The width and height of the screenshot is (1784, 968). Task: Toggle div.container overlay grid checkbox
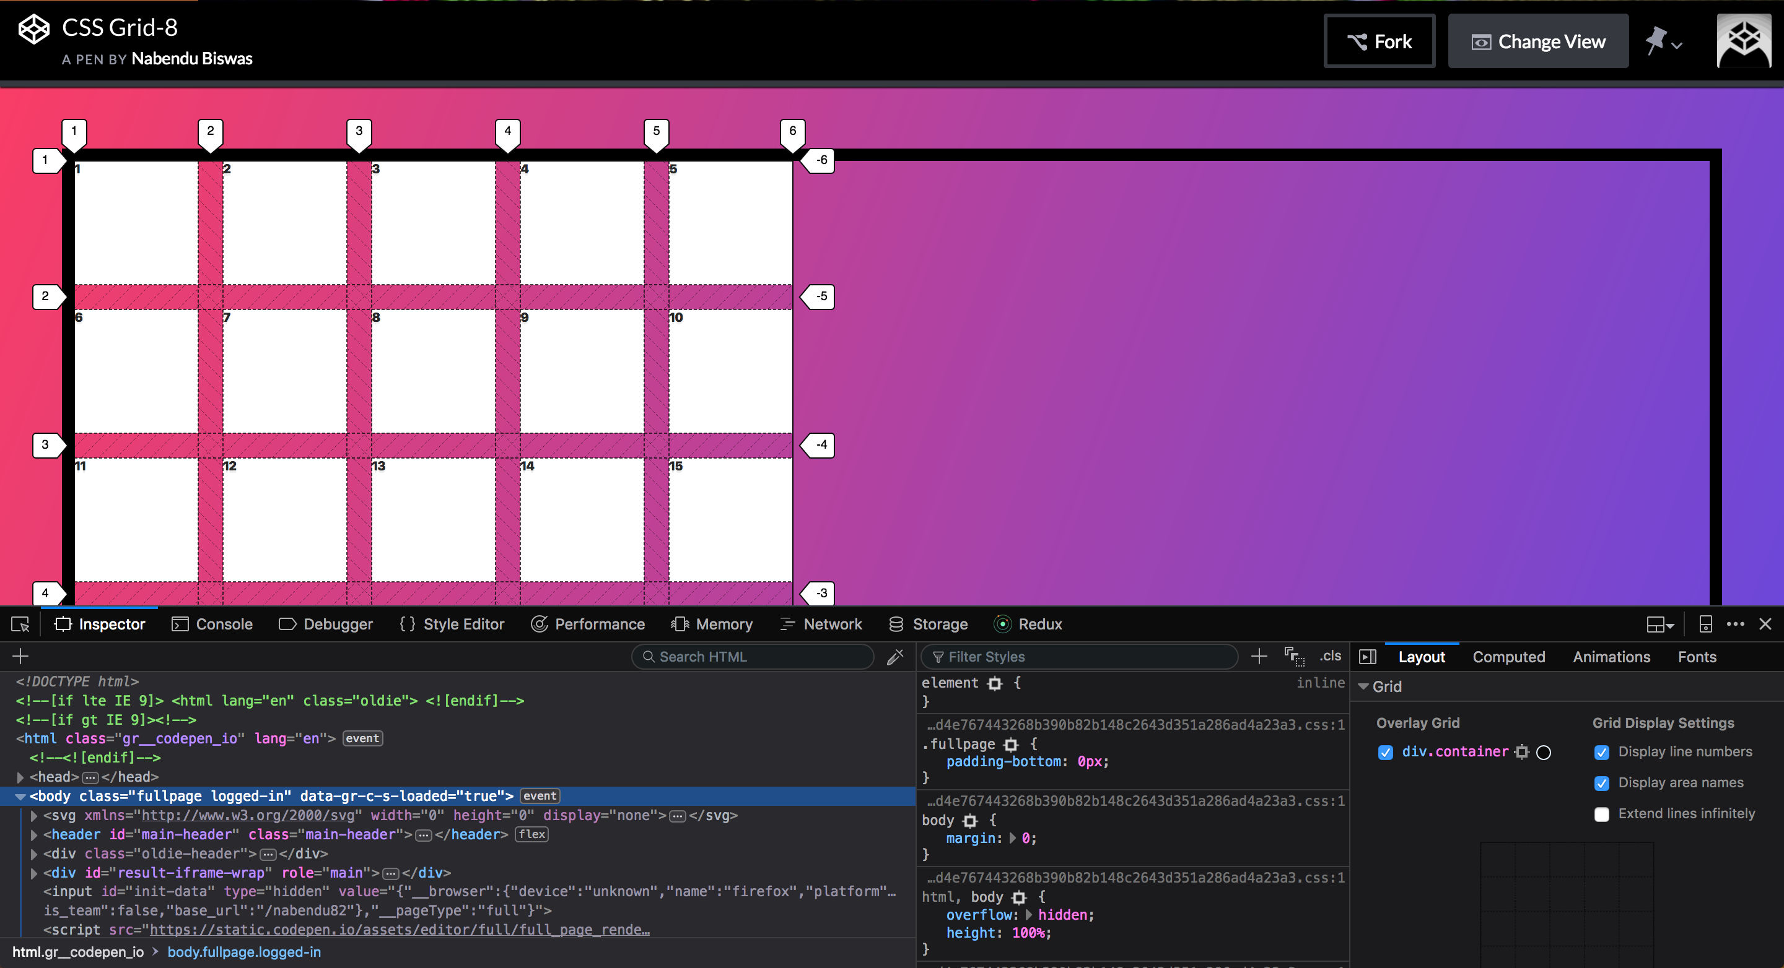(1385, 752)
